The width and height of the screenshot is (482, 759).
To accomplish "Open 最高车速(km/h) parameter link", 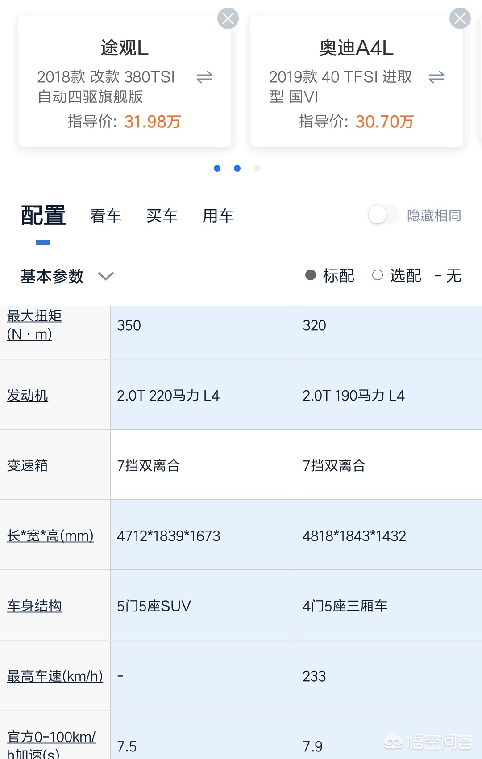I will (x=55, y=676).
